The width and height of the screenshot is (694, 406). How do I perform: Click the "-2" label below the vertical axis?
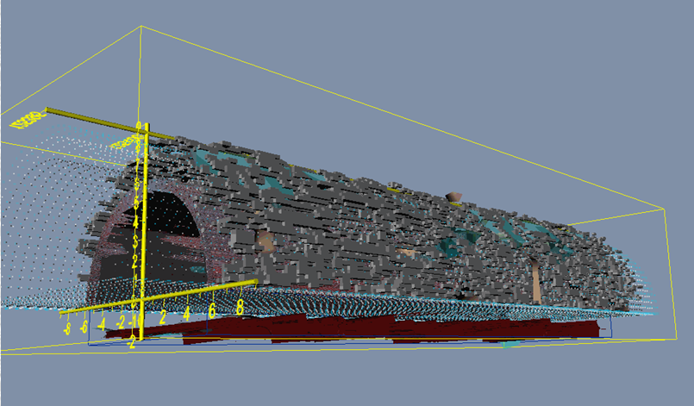[130, 342]
